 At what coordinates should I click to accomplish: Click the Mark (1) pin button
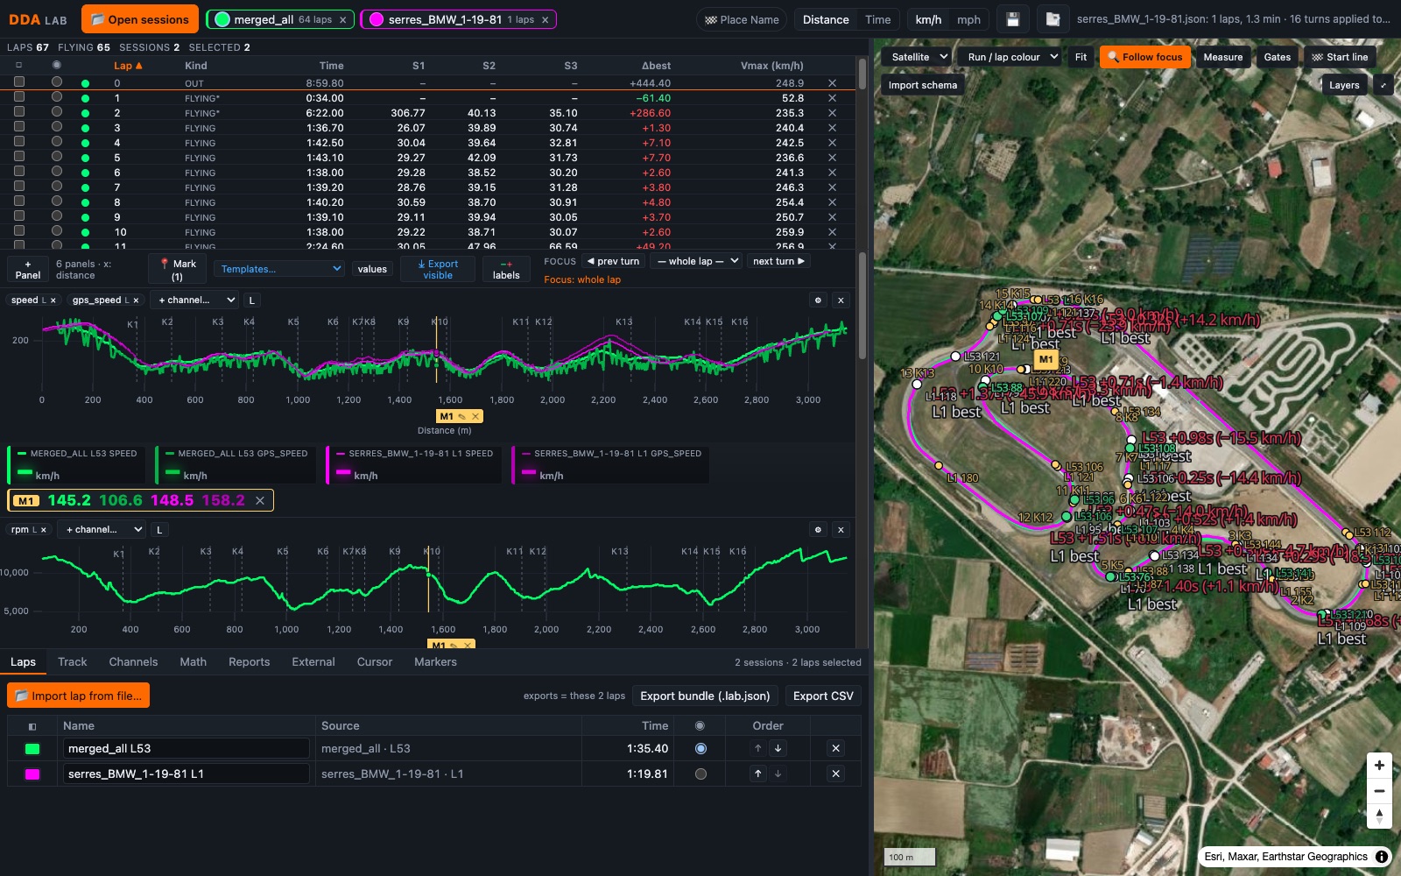click(x=178, y=269)
